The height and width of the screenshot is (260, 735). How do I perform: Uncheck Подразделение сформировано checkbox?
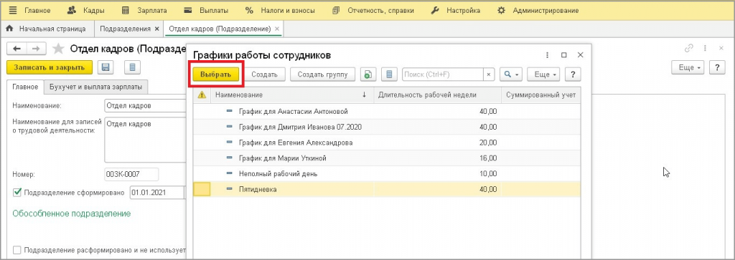coord(17,193)
